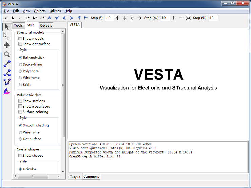
Task: View along the a* axis
Action: [27, 18]
